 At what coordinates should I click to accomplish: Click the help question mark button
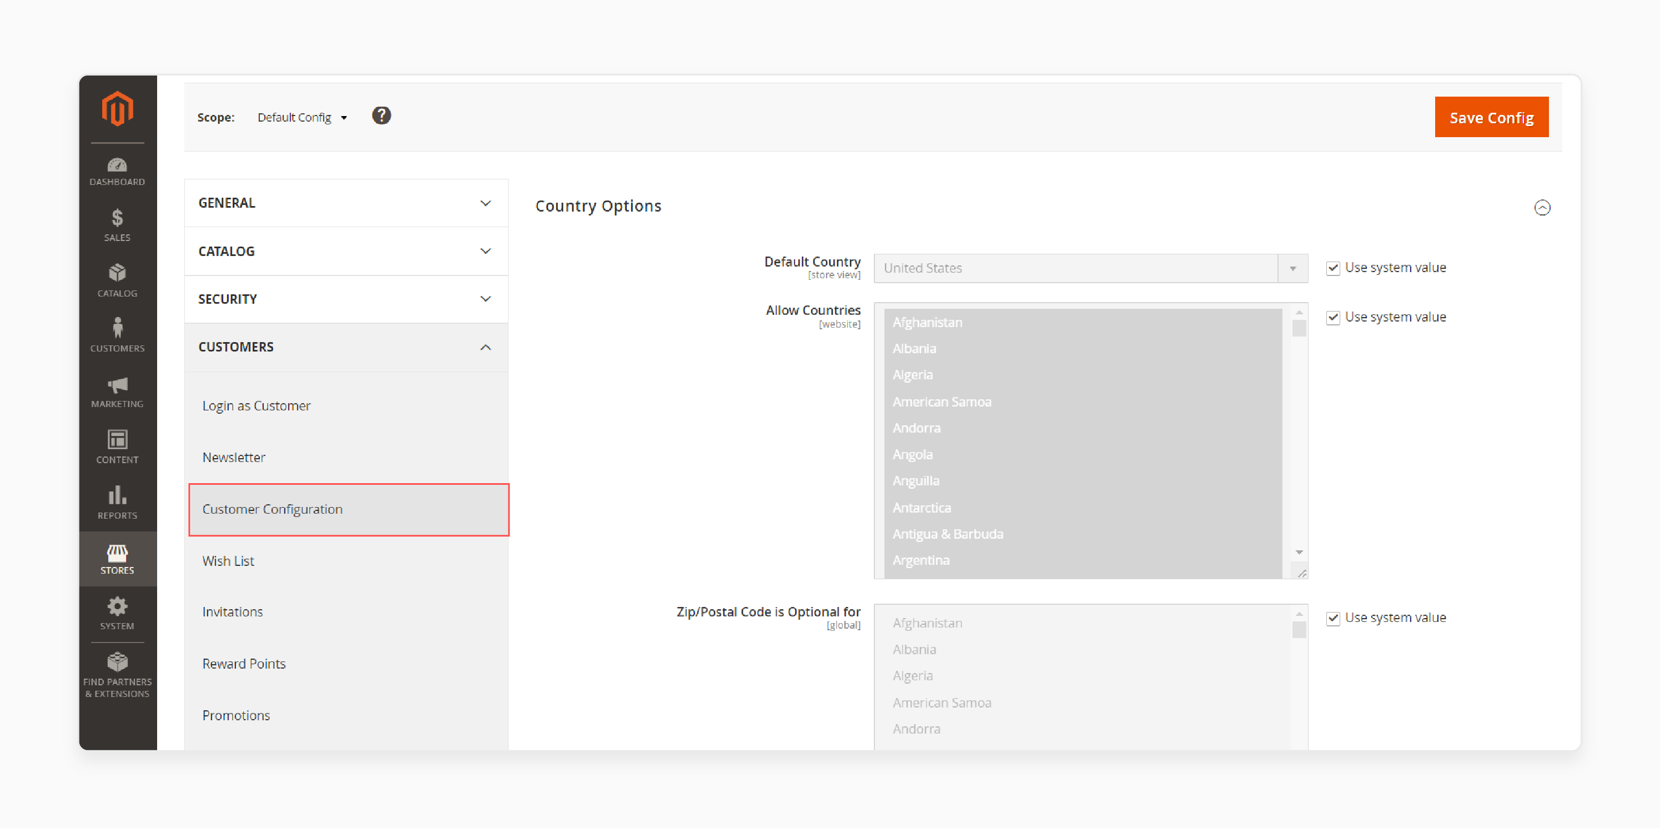click(x=382, y=117)
